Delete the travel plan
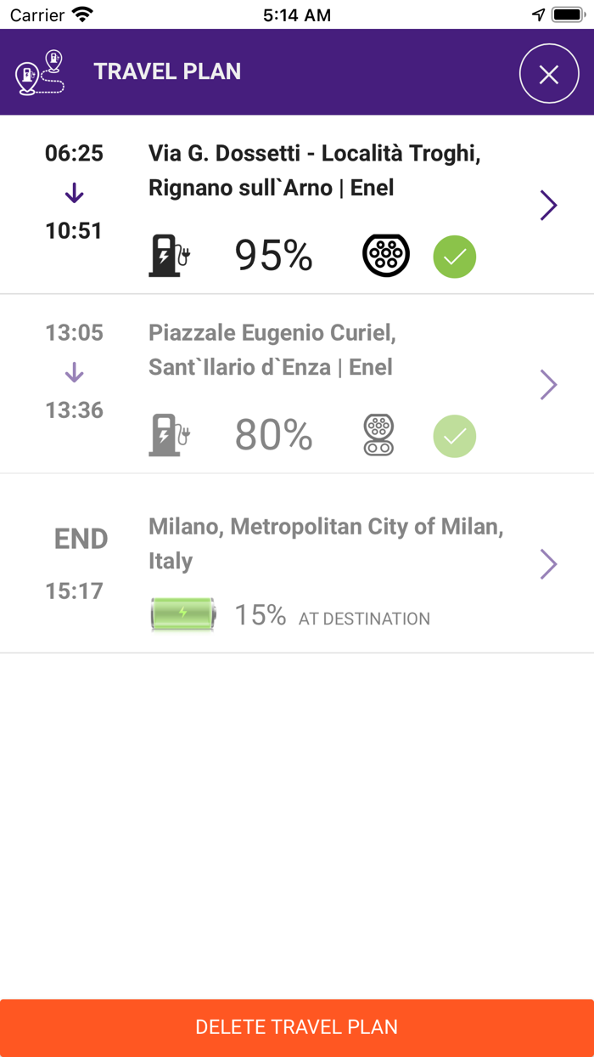The image size is (594, 1057). pyautogui.click(x=297, y=1027)
